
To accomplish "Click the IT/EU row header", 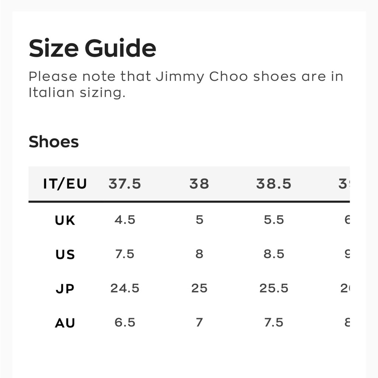I will [x=65, y=184].
